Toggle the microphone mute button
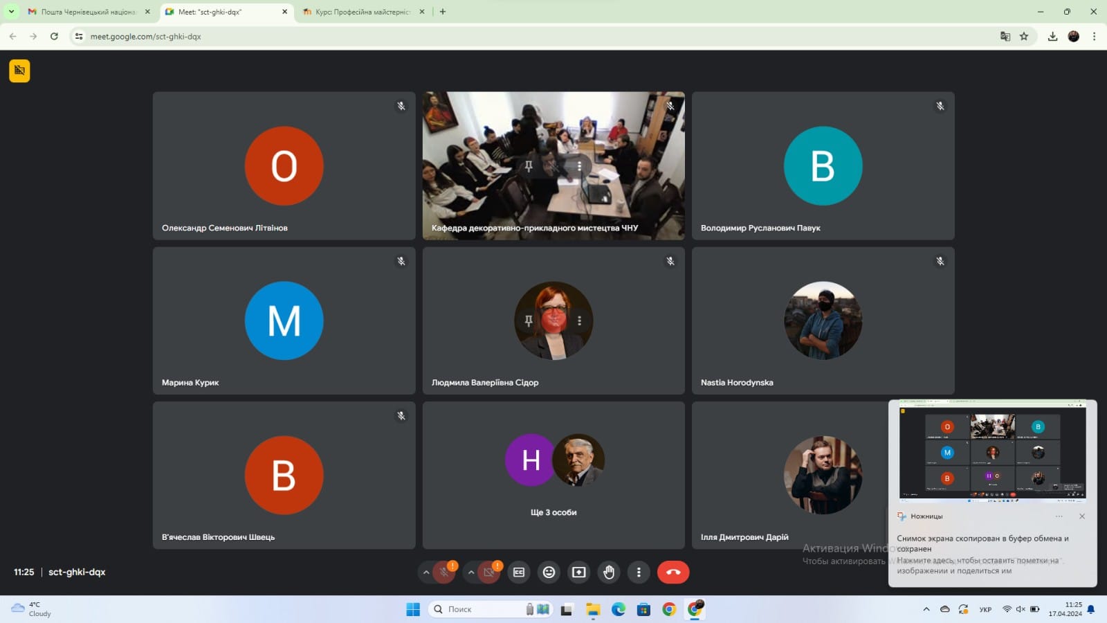 444,572
